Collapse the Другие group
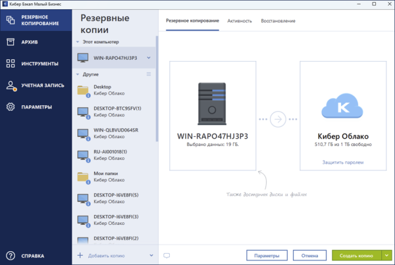The image size is (395, 265). (78, 74)
